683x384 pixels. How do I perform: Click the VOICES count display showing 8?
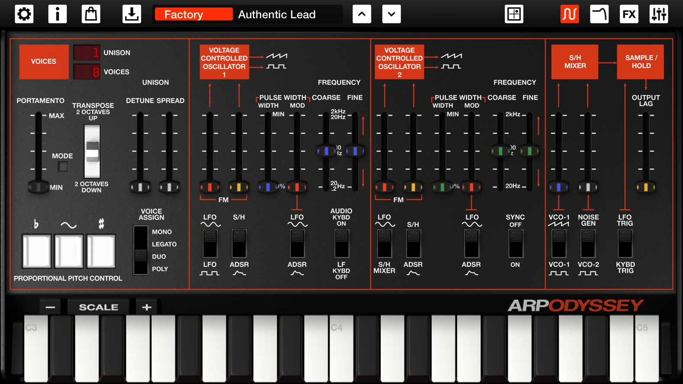(87, 71)
